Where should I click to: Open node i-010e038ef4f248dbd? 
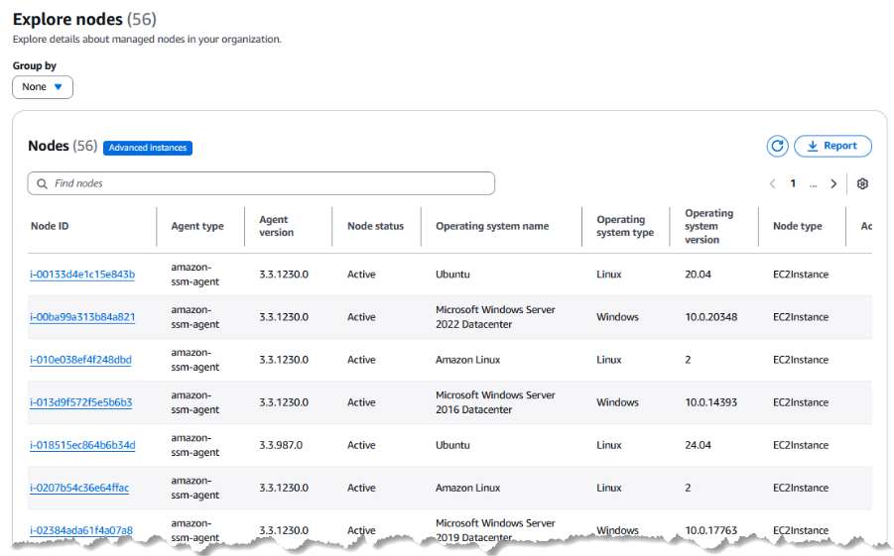pyautogui.click(x=80, y=360)
